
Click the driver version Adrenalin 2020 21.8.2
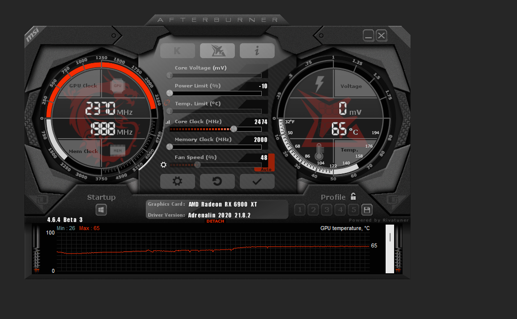[219, 215]
